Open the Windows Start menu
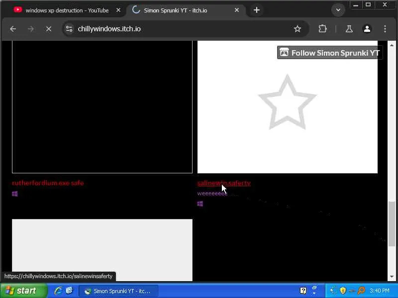This screenshot has width=398, height=298. click(x=23, y=291)
